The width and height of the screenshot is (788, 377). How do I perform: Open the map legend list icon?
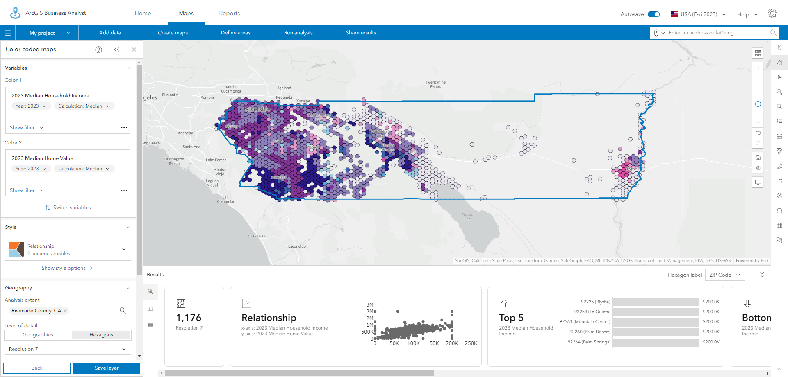coord(779,121)
